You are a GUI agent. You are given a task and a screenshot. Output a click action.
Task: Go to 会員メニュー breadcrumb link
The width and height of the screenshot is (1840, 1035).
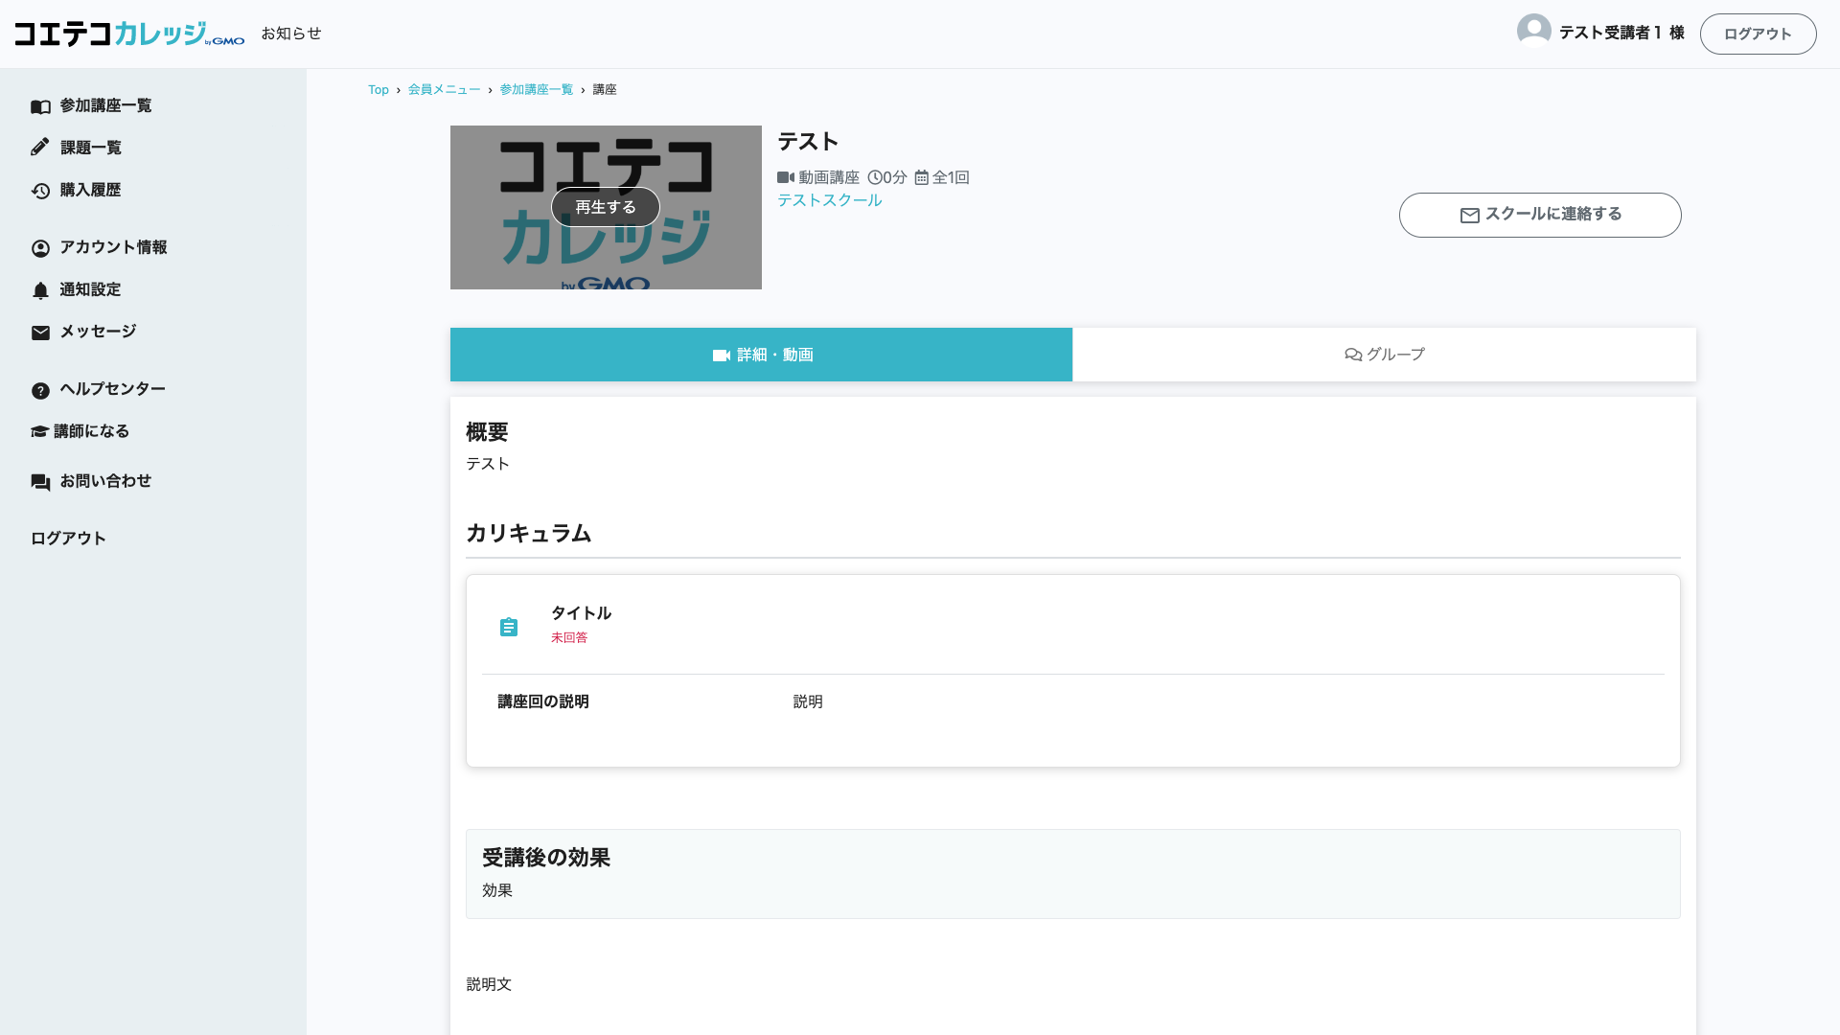444,89
